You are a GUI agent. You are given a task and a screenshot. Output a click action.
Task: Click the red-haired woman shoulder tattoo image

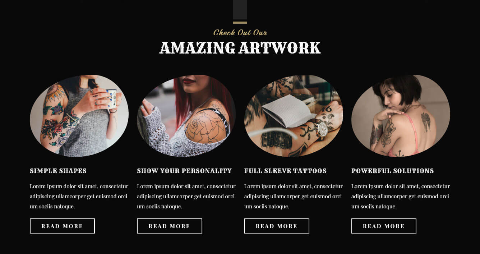tap(186, 116)
